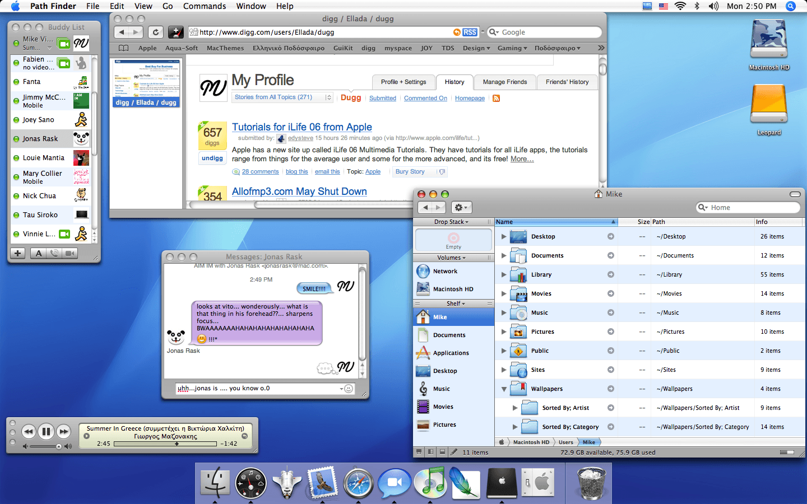This screenshot has width=807, height=504.
Task: Open the Go menu
Action: (x=168, y=6)
